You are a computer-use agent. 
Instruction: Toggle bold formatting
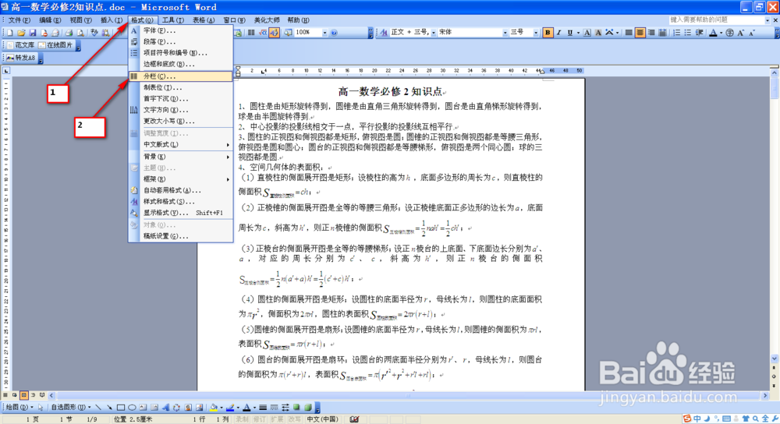(548, 32)
